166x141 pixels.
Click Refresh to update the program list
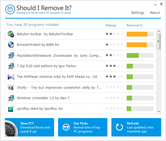pyautogui.click(x=136, y=127)
